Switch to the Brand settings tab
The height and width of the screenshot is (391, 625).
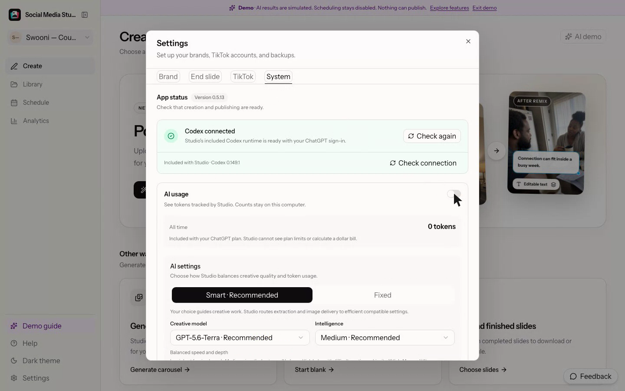click(x=168, y=76)
